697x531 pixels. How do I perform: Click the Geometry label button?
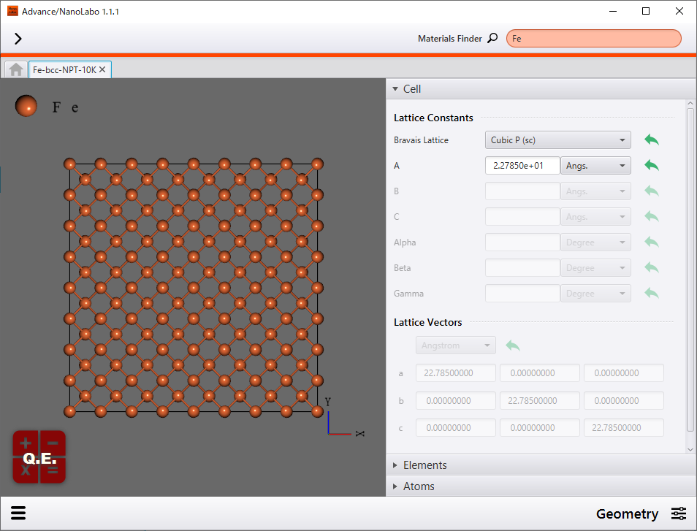pos(627,513)
